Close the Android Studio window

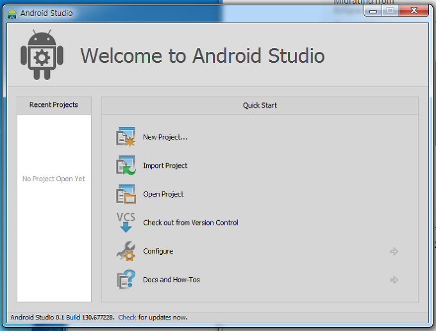point(414,11)
